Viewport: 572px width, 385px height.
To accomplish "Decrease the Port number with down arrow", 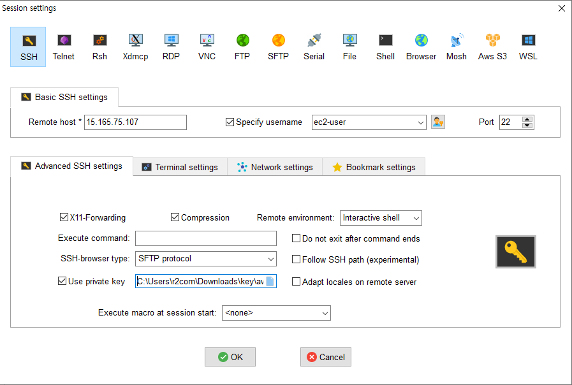I will pos(527,126).
